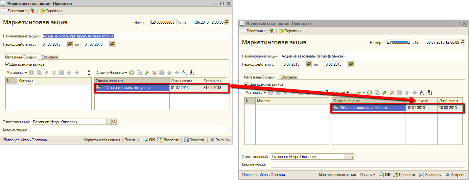Open calendar picker for 31.07.2013 end date

coord(112,44)
